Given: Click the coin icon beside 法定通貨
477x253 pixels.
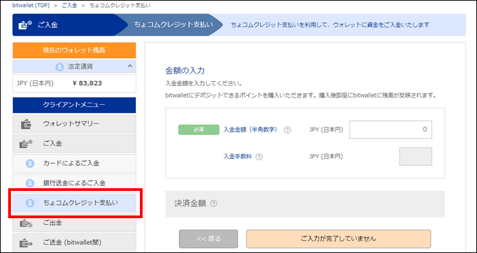Looking at the screenshot, I should (59, 67).
